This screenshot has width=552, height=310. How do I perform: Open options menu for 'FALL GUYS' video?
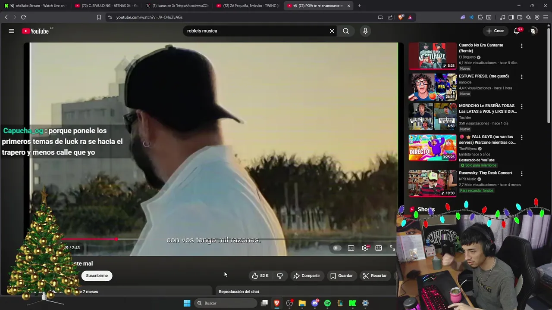522,138
